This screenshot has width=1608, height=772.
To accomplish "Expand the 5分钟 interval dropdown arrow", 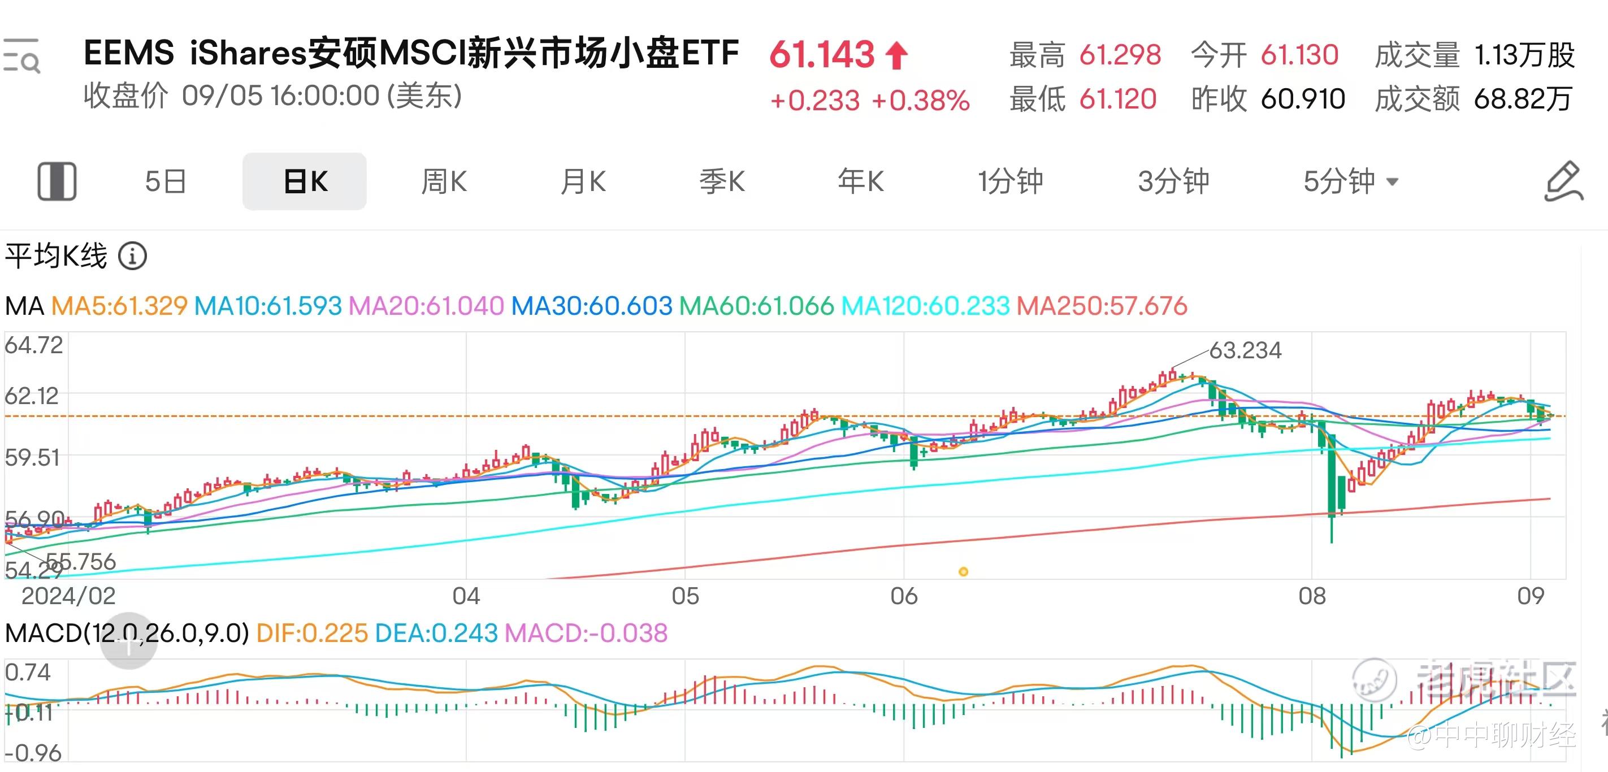I will coord(1393,182).
